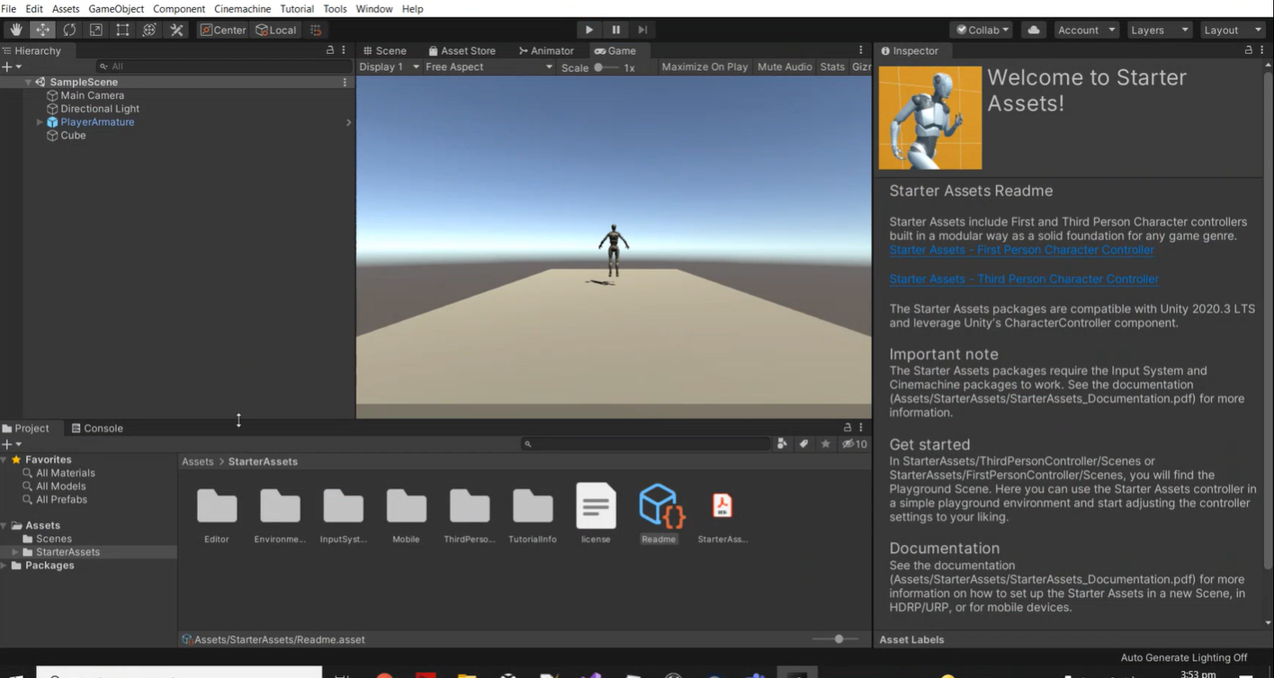Open the Layout dropdown
Screen dimensions: 1274x678
[1232, 30]
